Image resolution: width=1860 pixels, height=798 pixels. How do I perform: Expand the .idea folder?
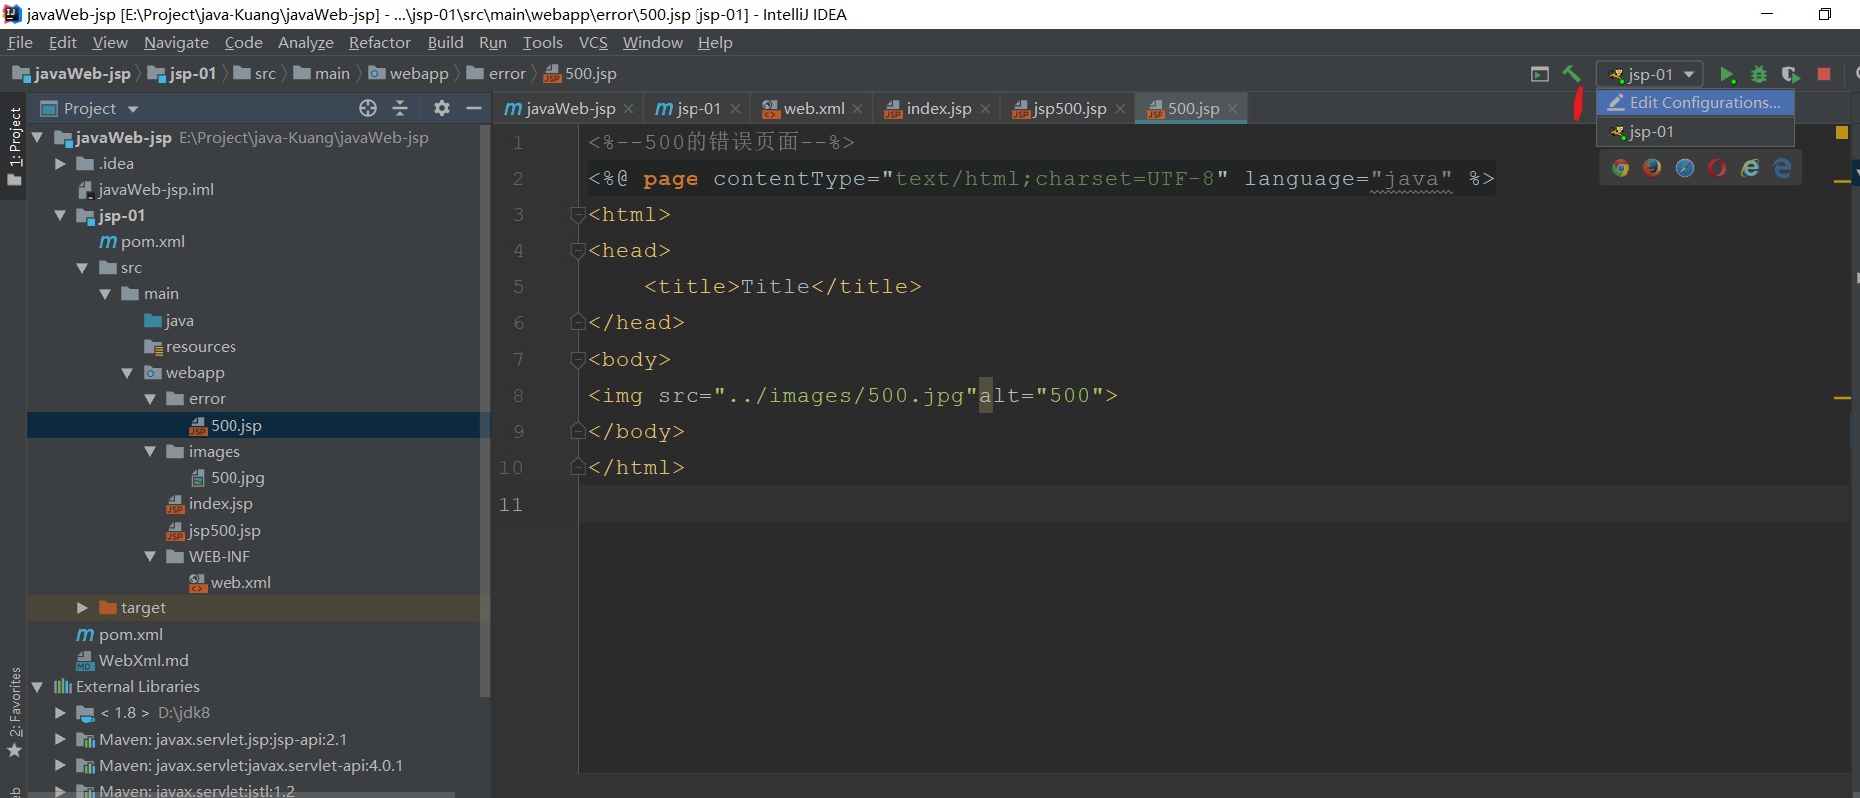[x=60, y=163]
